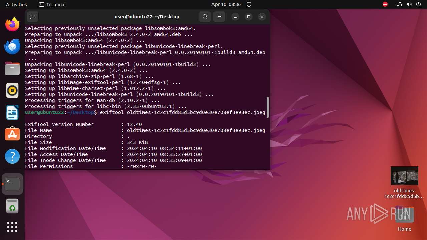Click the 'File Modification Date/Time' line
The height and width of the screenshot is (240, 427).
tap(113, 148)
